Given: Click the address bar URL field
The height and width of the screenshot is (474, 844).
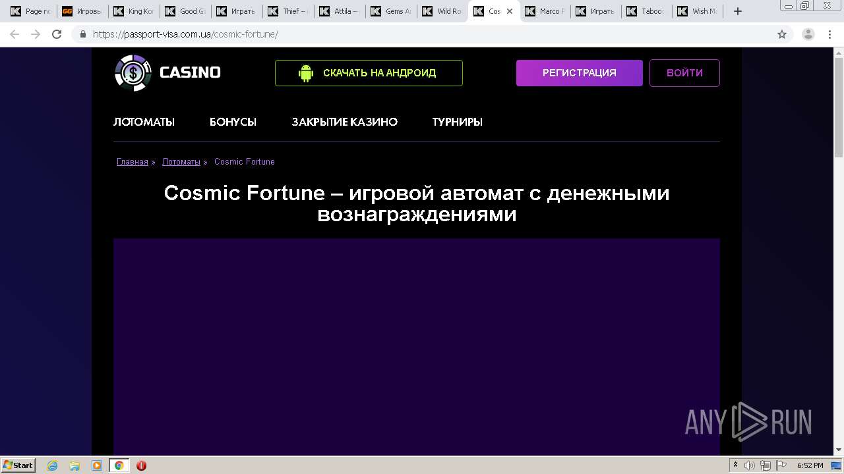Looking at the screenshot, I should click(x=422, y=34).
